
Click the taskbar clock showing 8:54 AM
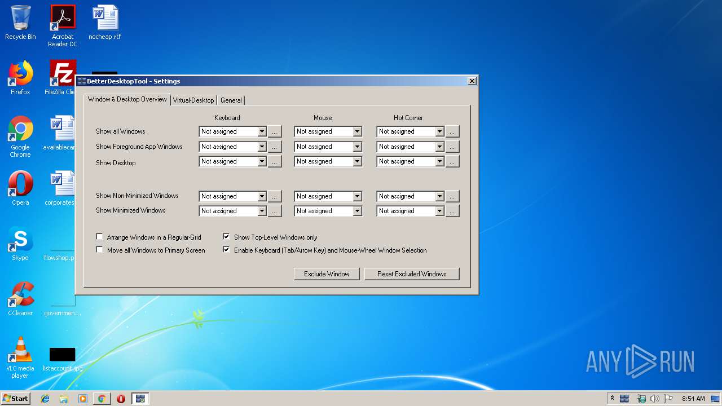point(693,399)
